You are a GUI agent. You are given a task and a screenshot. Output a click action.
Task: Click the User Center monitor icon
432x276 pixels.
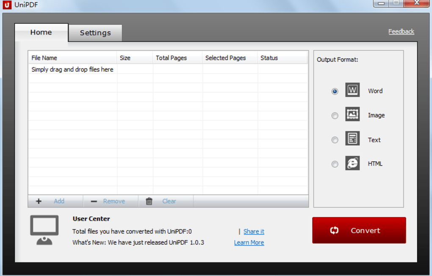[x=44, y=230]
